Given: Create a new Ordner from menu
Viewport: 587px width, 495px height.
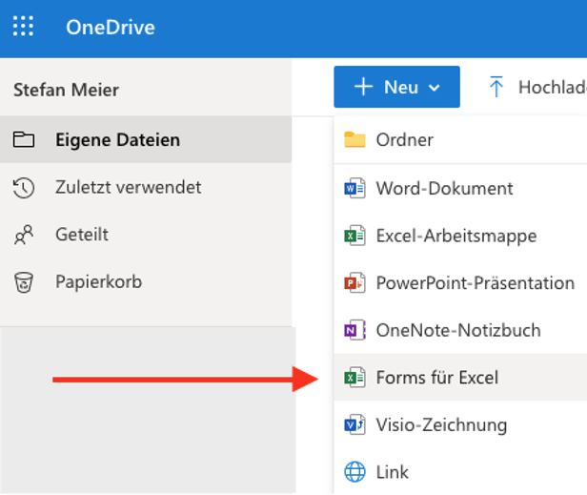Looking at the screenshot, I should [x=404, y=140].
